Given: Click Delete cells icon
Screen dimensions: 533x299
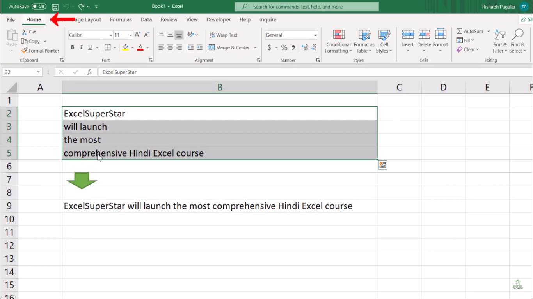Looking at the screenshot, I should coord(424,34).
